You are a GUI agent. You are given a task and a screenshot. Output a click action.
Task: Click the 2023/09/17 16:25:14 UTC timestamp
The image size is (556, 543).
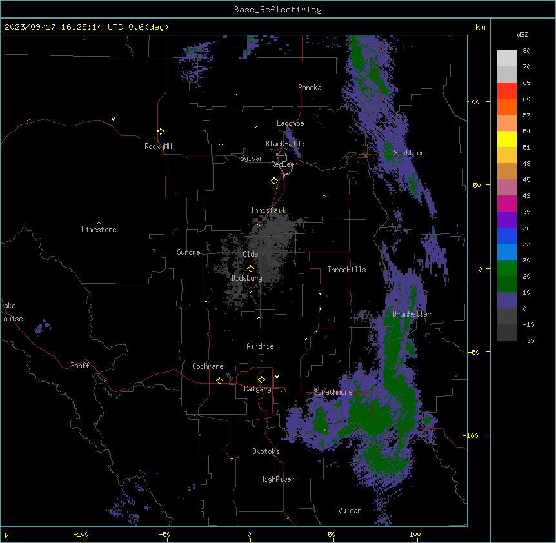[x=64, y=27]
